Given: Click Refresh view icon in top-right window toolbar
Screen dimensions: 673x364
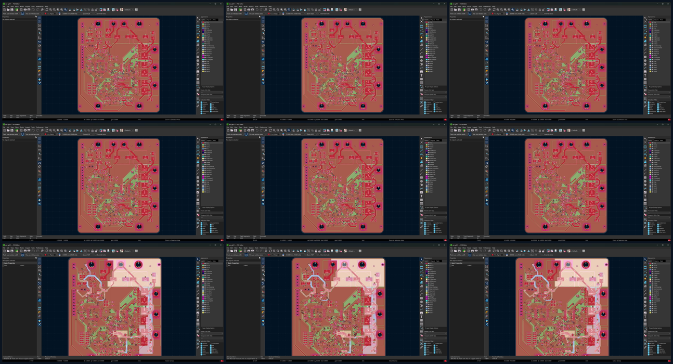Looking at the screenshot, I should coord(494,10).
